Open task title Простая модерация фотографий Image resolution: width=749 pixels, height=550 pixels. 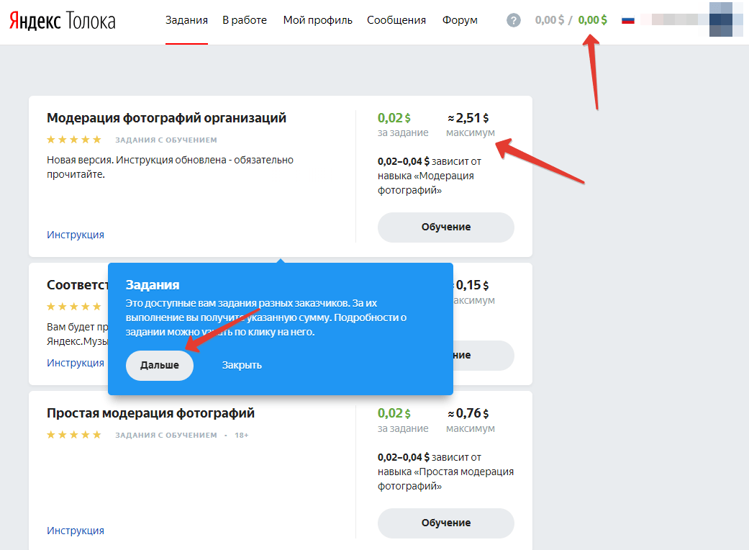click(x=150, y=413)
